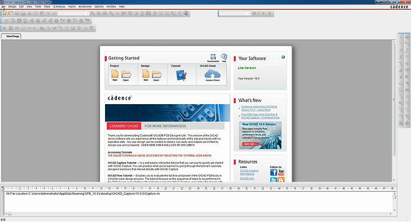Viewport: 411px width, 222px height.
Task: Open the OrCAD Capture Marketplace link
Action: 249,172
